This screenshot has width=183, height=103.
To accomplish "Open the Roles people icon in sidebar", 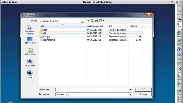I will 179,91.
